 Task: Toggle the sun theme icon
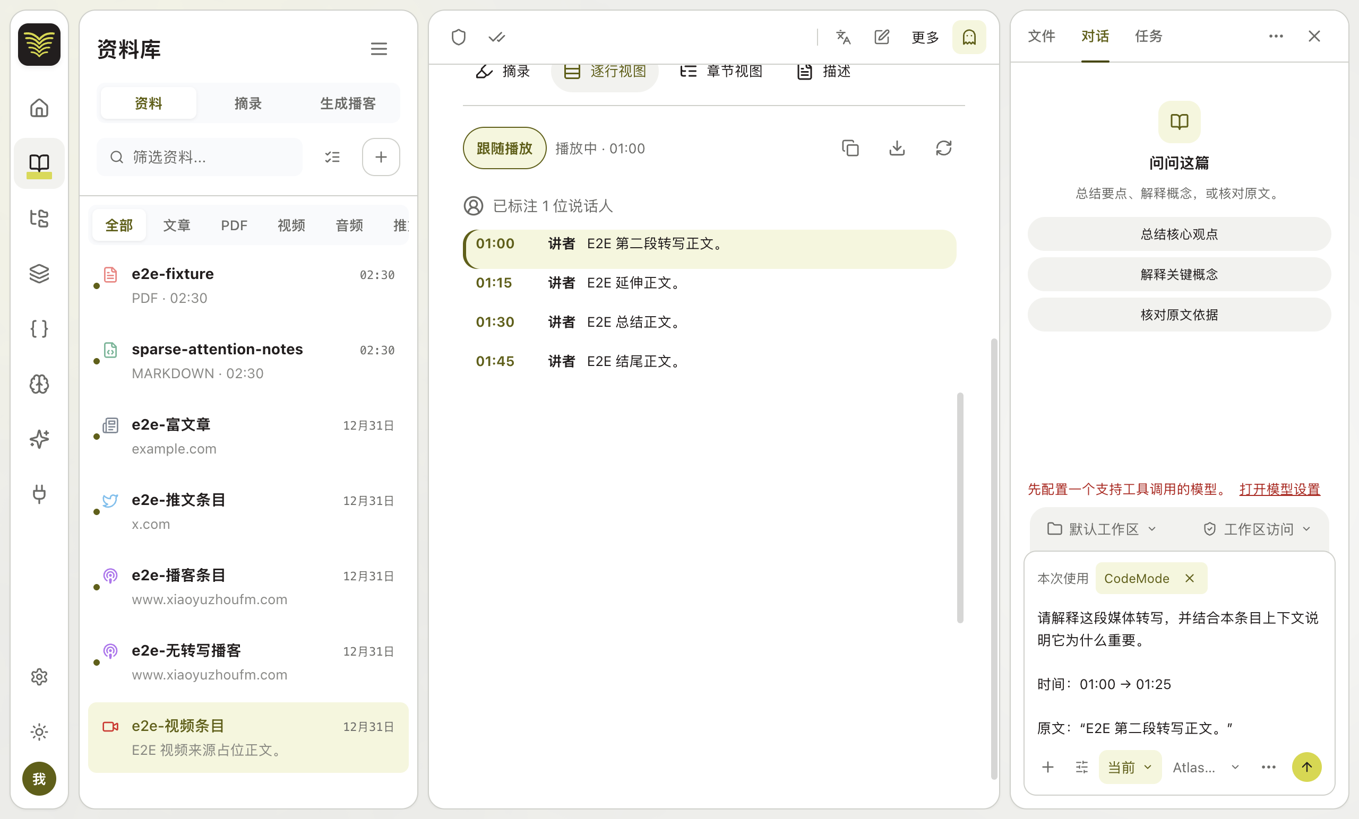(x=39, y=731)
